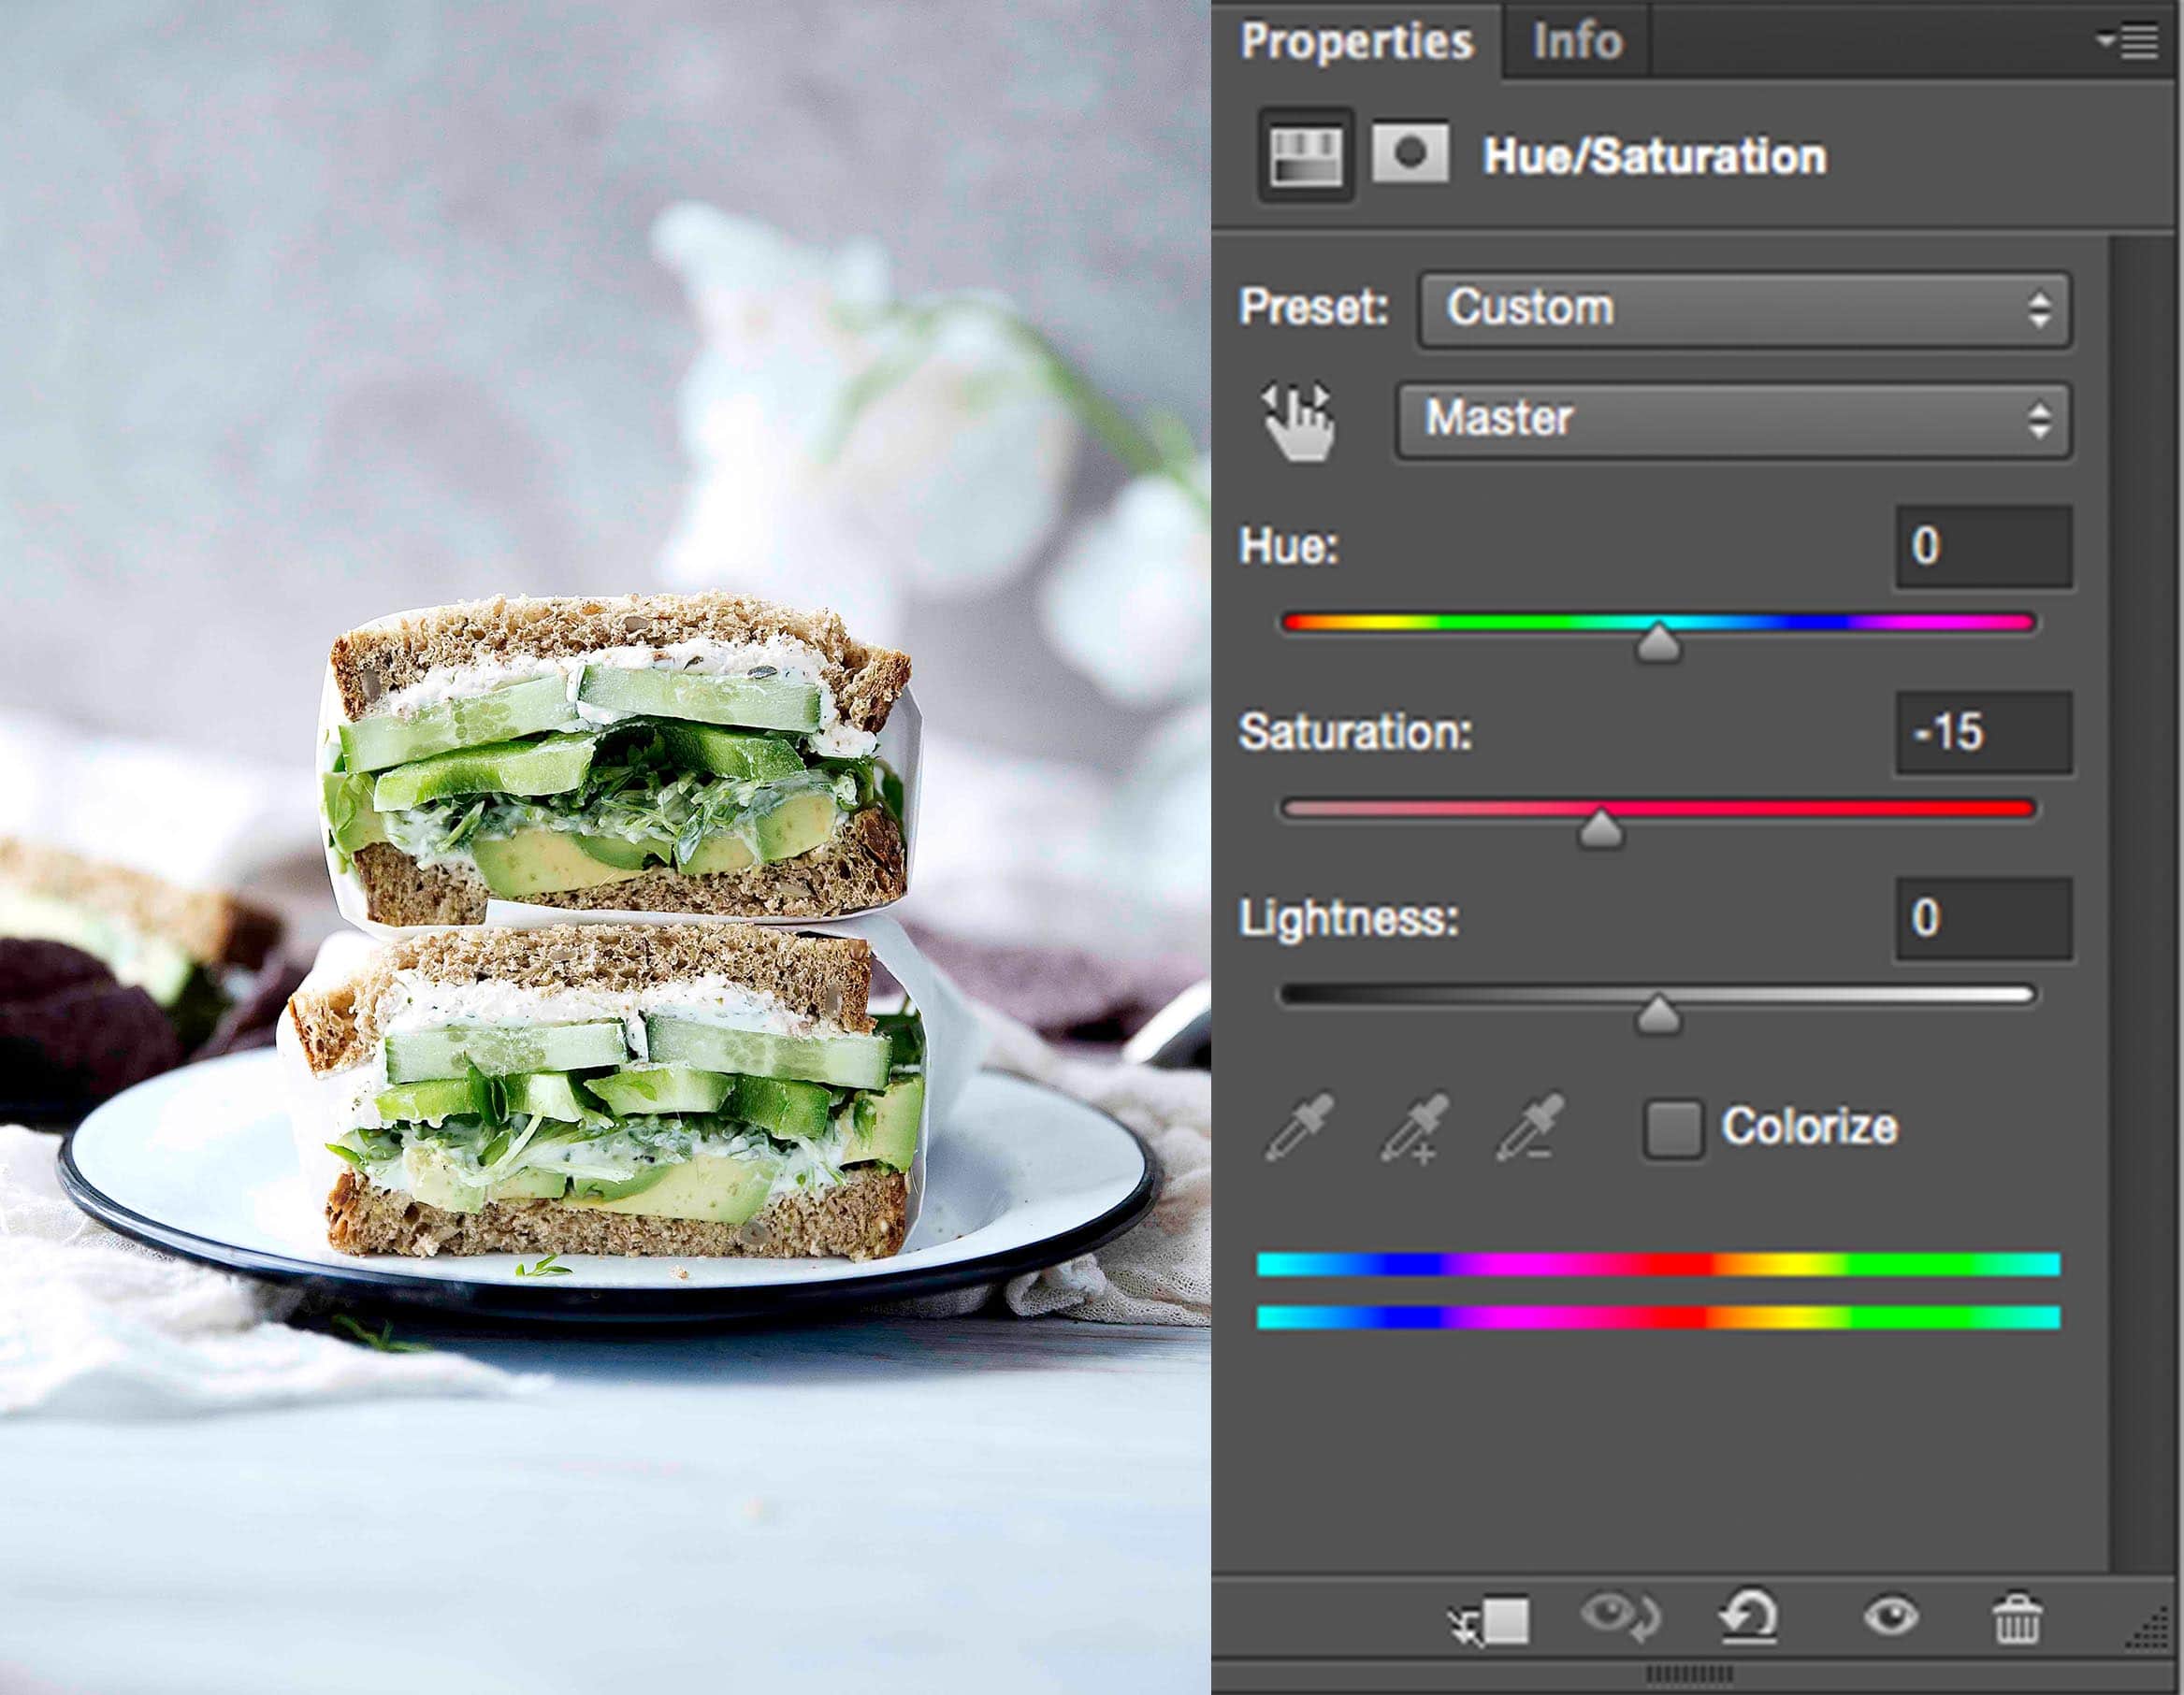The height and width of the screenshot is (1695, 2184).
Task: Click the clip-to-layer icon
Action: 1490,1619
